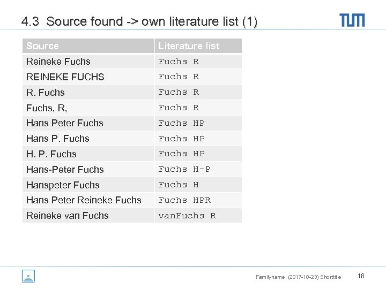Click the 'van.Fuchs R' literature entry
386x289 pixels.
pos(187,216)
